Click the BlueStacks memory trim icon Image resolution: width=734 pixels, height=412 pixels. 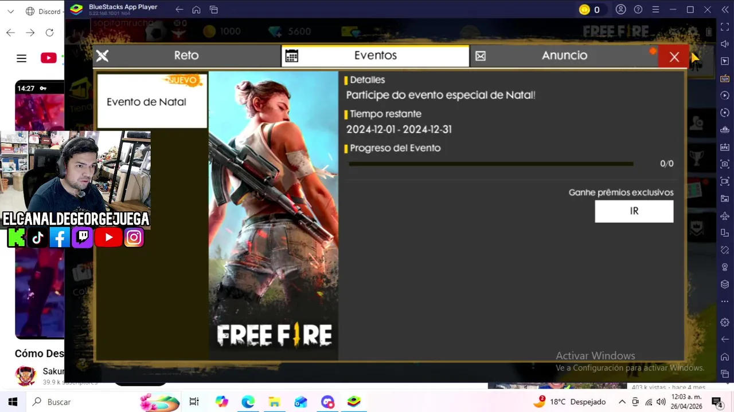tap(725, 130)
